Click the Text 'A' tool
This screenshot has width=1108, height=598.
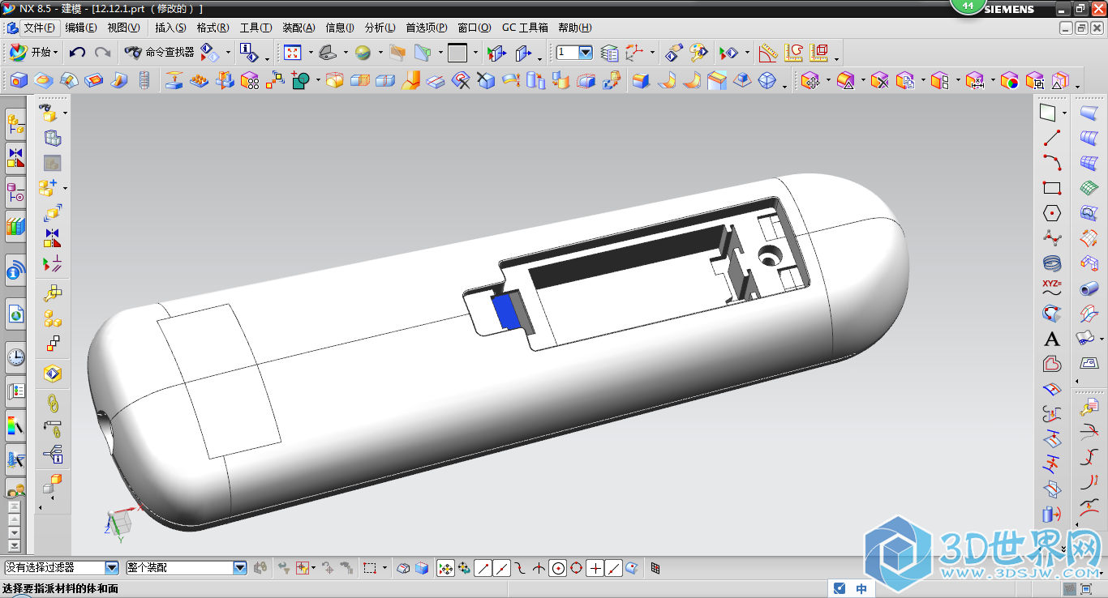[1052, 339]
